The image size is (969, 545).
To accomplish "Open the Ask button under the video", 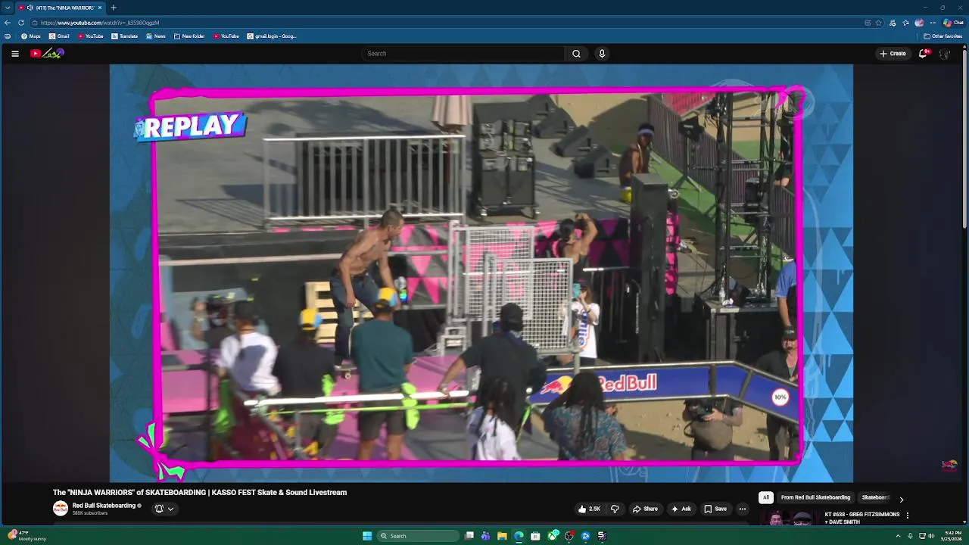I will (x=681, y=509).
